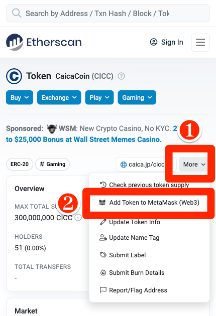
Task: Click the info icon next to 300,000,000 CICC
Action: point(78,218)
